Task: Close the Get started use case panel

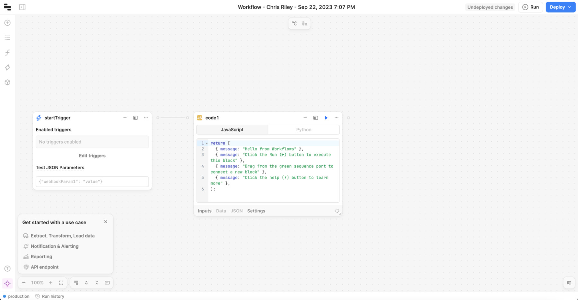Action: tap(106, 222)
